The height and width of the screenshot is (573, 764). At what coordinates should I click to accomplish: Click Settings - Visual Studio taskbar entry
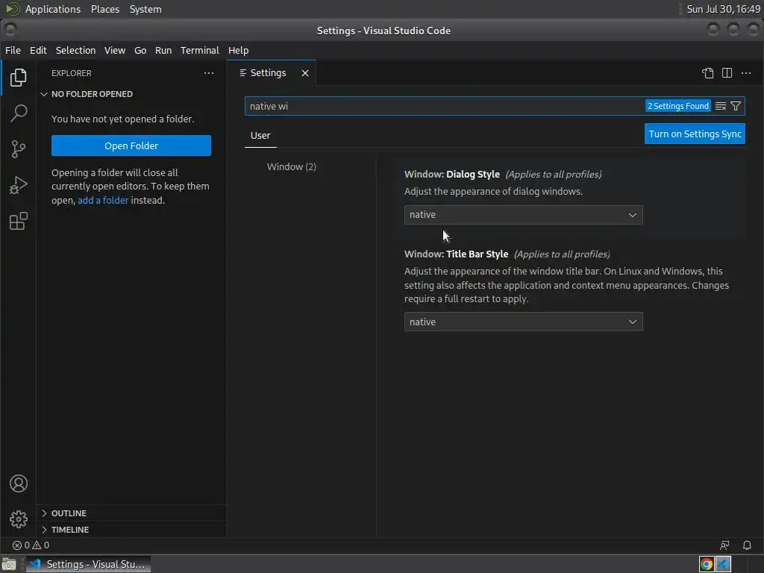(x=88, y=564)
